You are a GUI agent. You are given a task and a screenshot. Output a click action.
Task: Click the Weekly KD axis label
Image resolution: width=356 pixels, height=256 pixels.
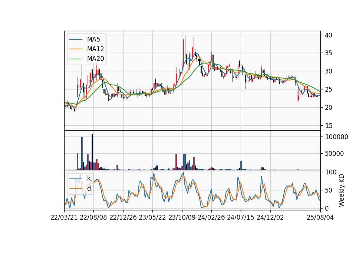[342, 190]
